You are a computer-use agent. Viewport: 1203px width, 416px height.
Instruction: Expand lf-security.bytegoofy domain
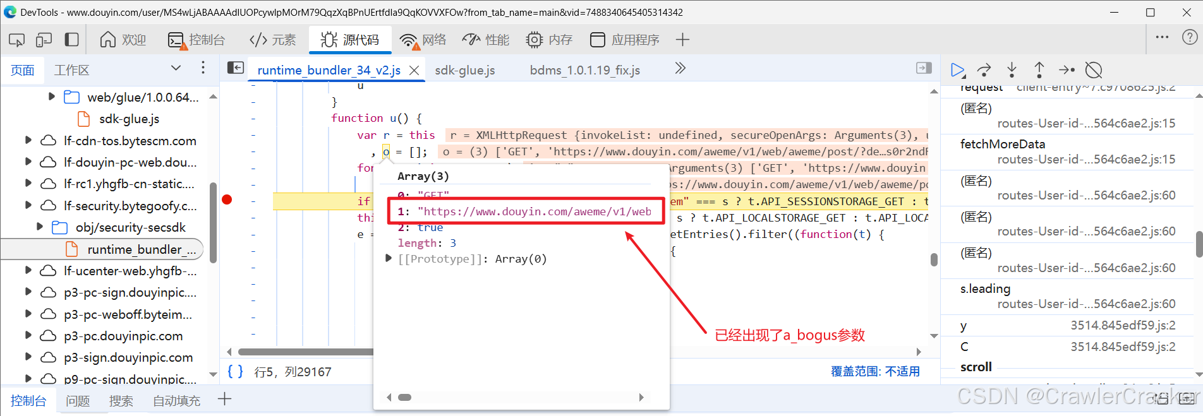tap(28, 205)
